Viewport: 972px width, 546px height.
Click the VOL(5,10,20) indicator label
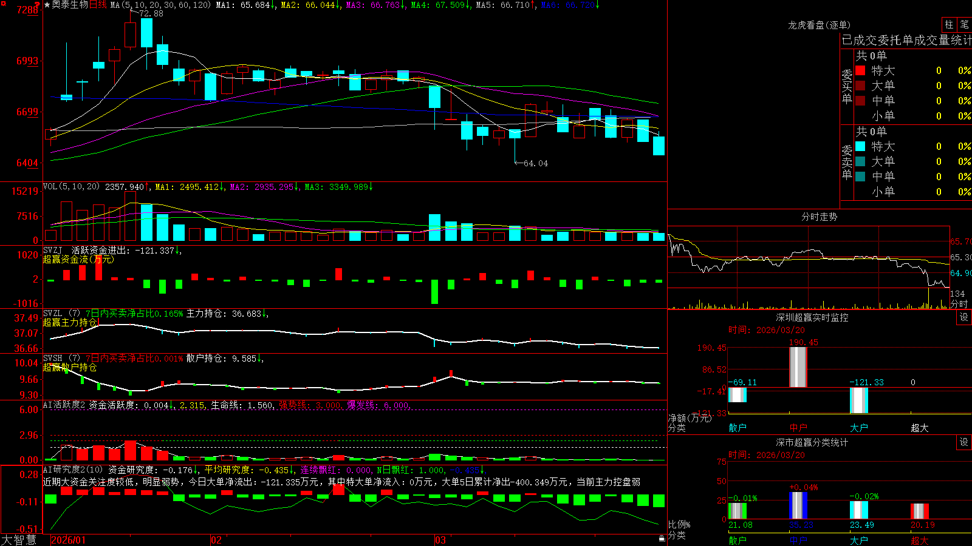coord(71,186)
